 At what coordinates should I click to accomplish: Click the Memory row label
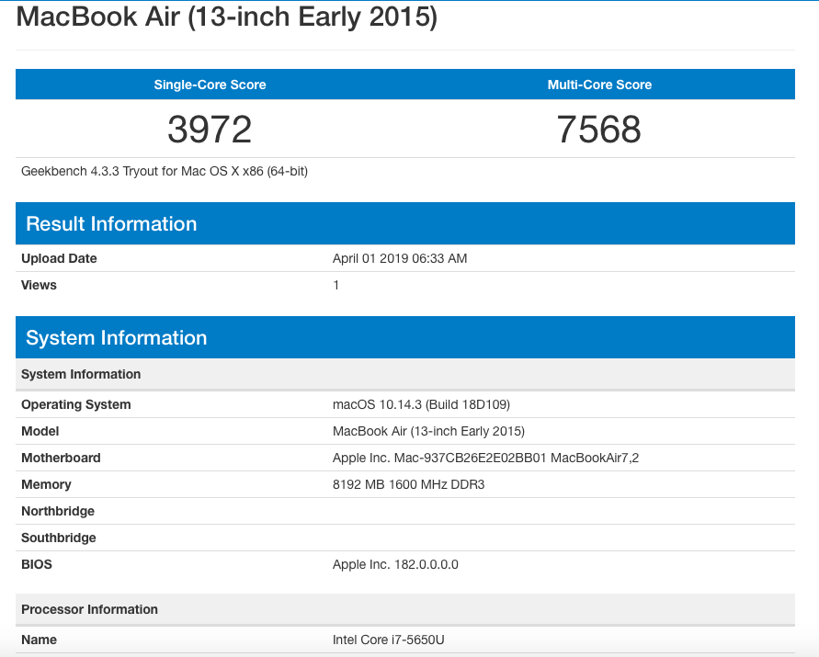click(x=46, y=484)
